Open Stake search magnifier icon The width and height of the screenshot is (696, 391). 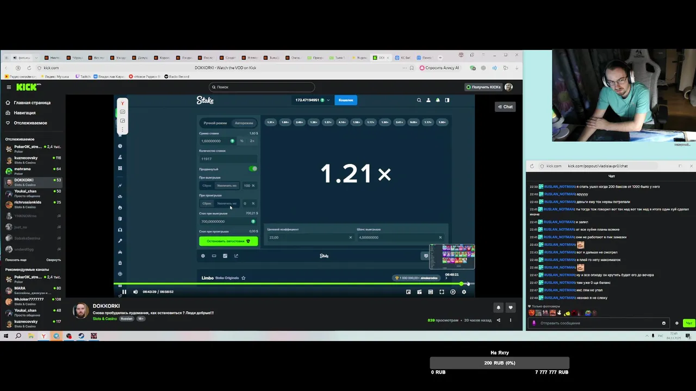419,100
